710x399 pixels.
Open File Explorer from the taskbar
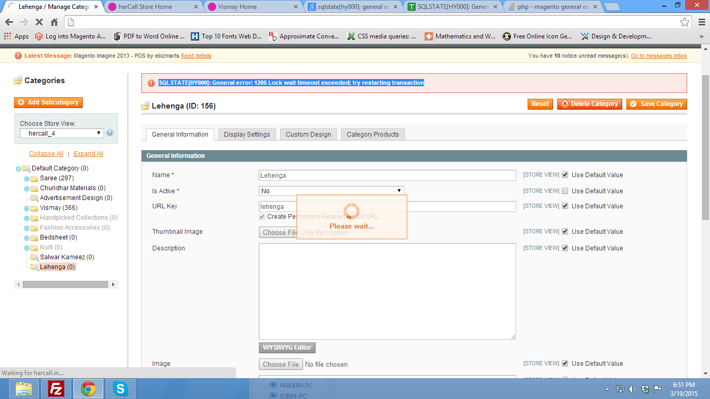pyautogui.click(x=24, y=389)
